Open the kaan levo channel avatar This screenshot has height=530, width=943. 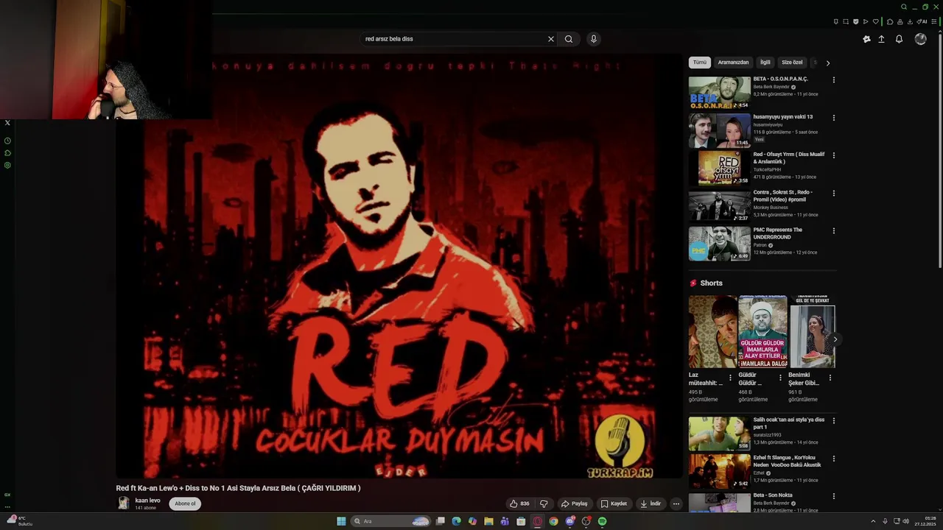click(124, 504)
